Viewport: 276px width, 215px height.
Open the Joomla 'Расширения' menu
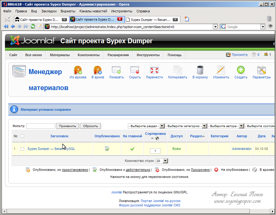coord(118,55)
